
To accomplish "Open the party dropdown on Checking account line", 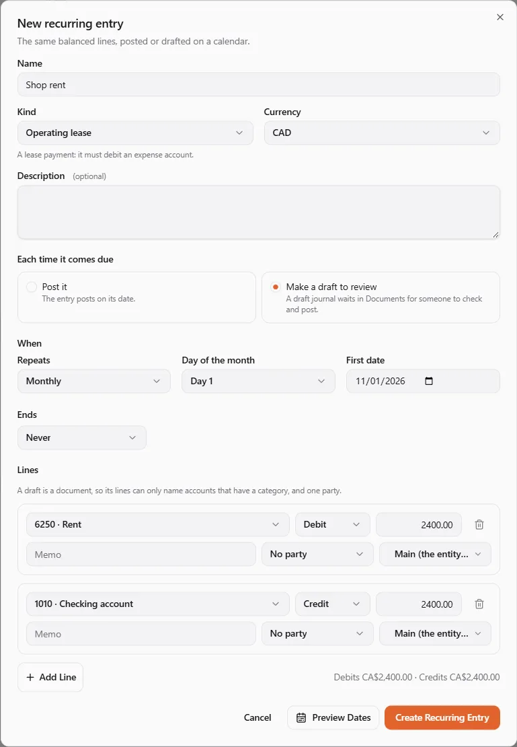I will pos(317,634).
